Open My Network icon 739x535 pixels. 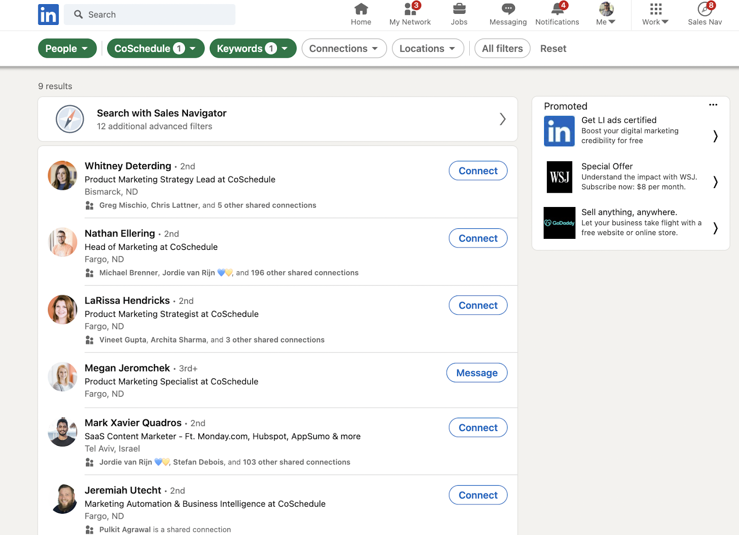410,9
